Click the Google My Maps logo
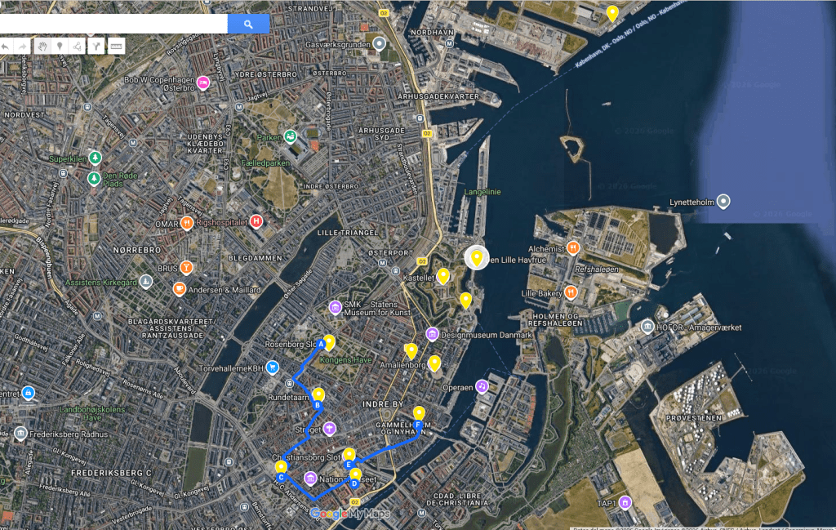 (x=349, y=514)
